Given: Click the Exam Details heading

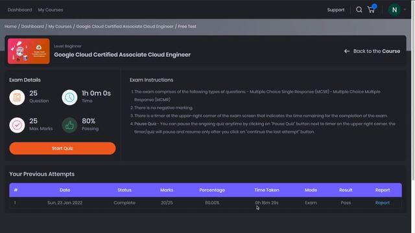Looking at the screenshot, I should click(25, 80).
